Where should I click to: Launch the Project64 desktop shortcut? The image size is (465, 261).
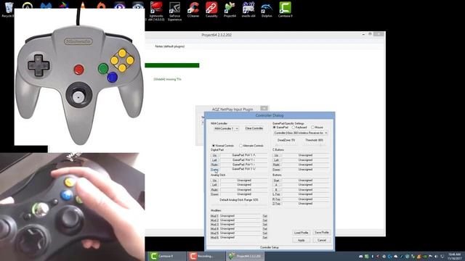tap(230, 9)
